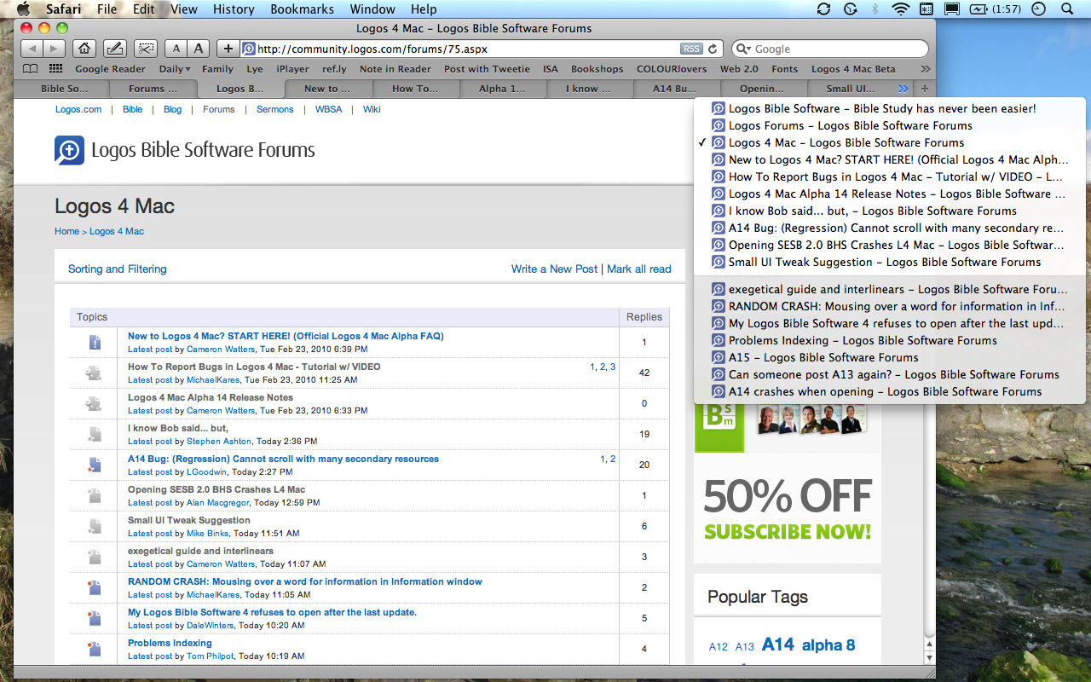Click the alpha 8 popular tag
1091x682 pixels.
828,645
